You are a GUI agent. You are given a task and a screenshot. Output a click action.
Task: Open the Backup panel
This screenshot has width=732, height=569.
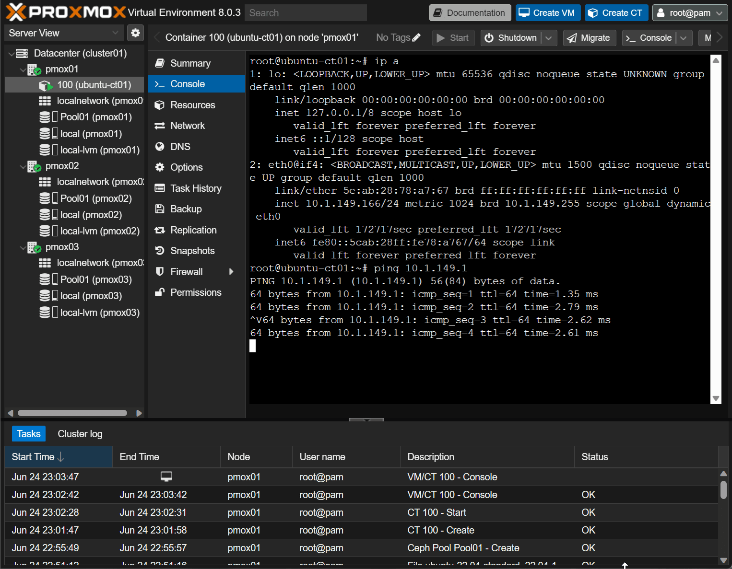tap(186, 209)
